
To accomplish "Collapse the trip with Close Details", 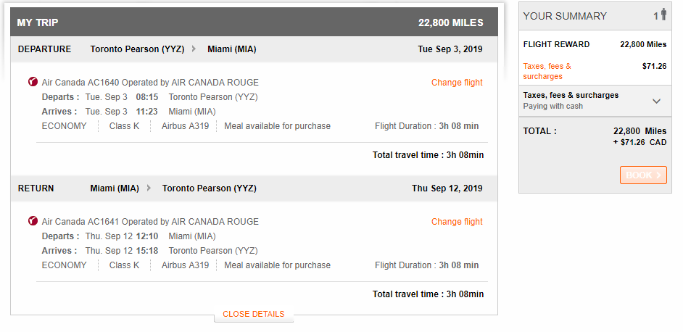I will [253, 315].
